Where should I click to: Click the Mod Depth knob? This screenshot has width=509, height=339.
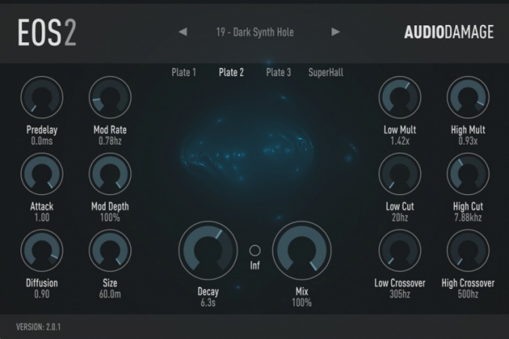(110, 174)
